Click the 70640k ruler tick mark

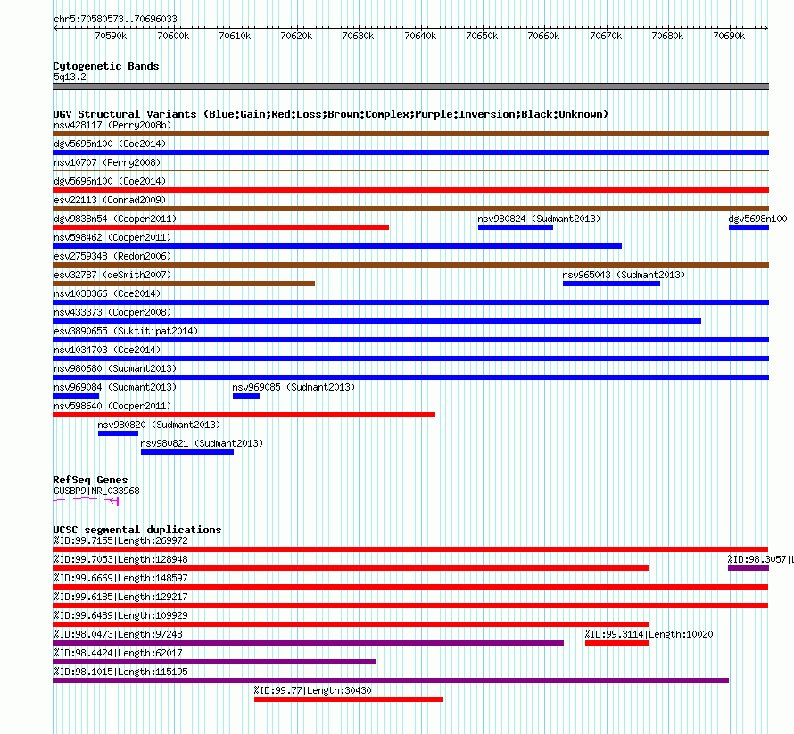pos(420,29)
